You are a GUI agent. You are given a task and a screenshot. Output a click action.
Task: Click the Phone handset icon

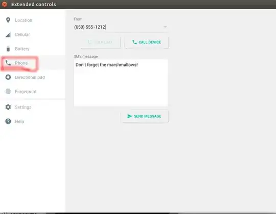(8, 63)
